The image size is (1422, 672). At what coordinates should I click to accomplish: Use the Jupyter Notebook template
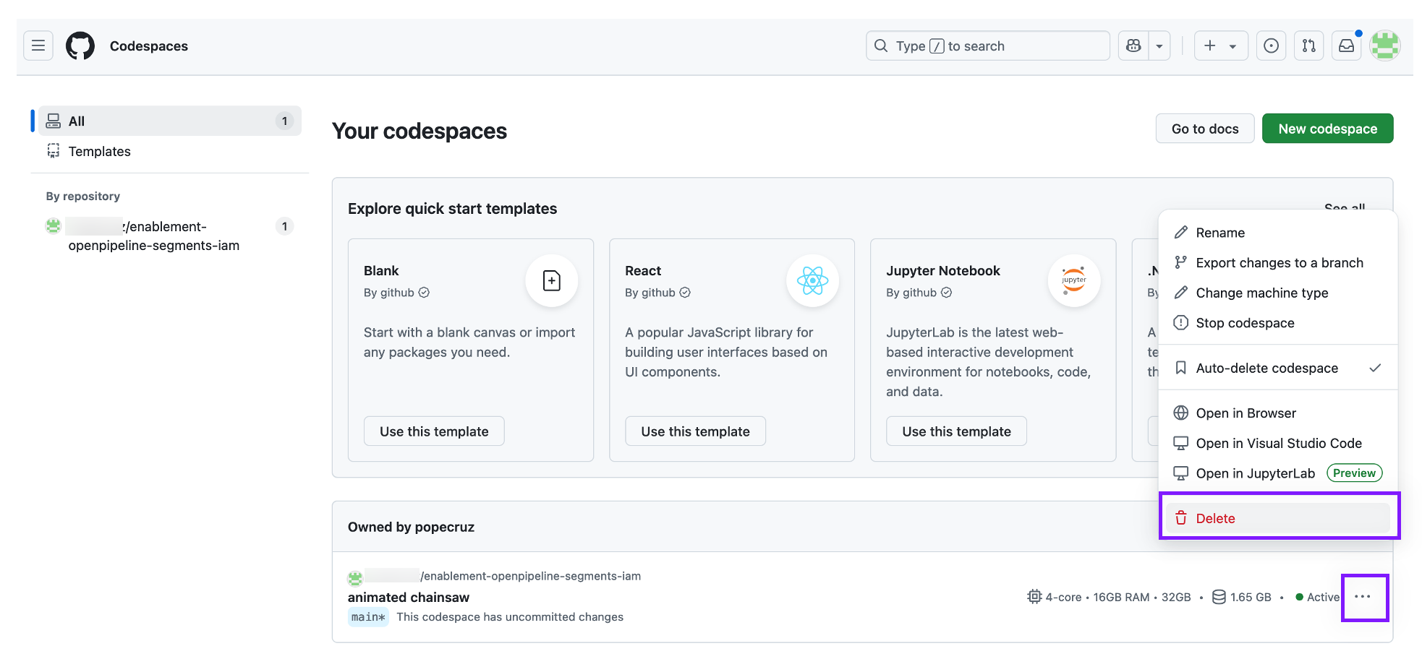coord(956,431)
